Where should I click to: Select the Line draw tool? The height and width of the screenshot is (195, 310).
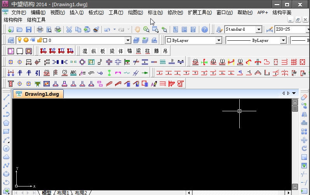(6, 97)
